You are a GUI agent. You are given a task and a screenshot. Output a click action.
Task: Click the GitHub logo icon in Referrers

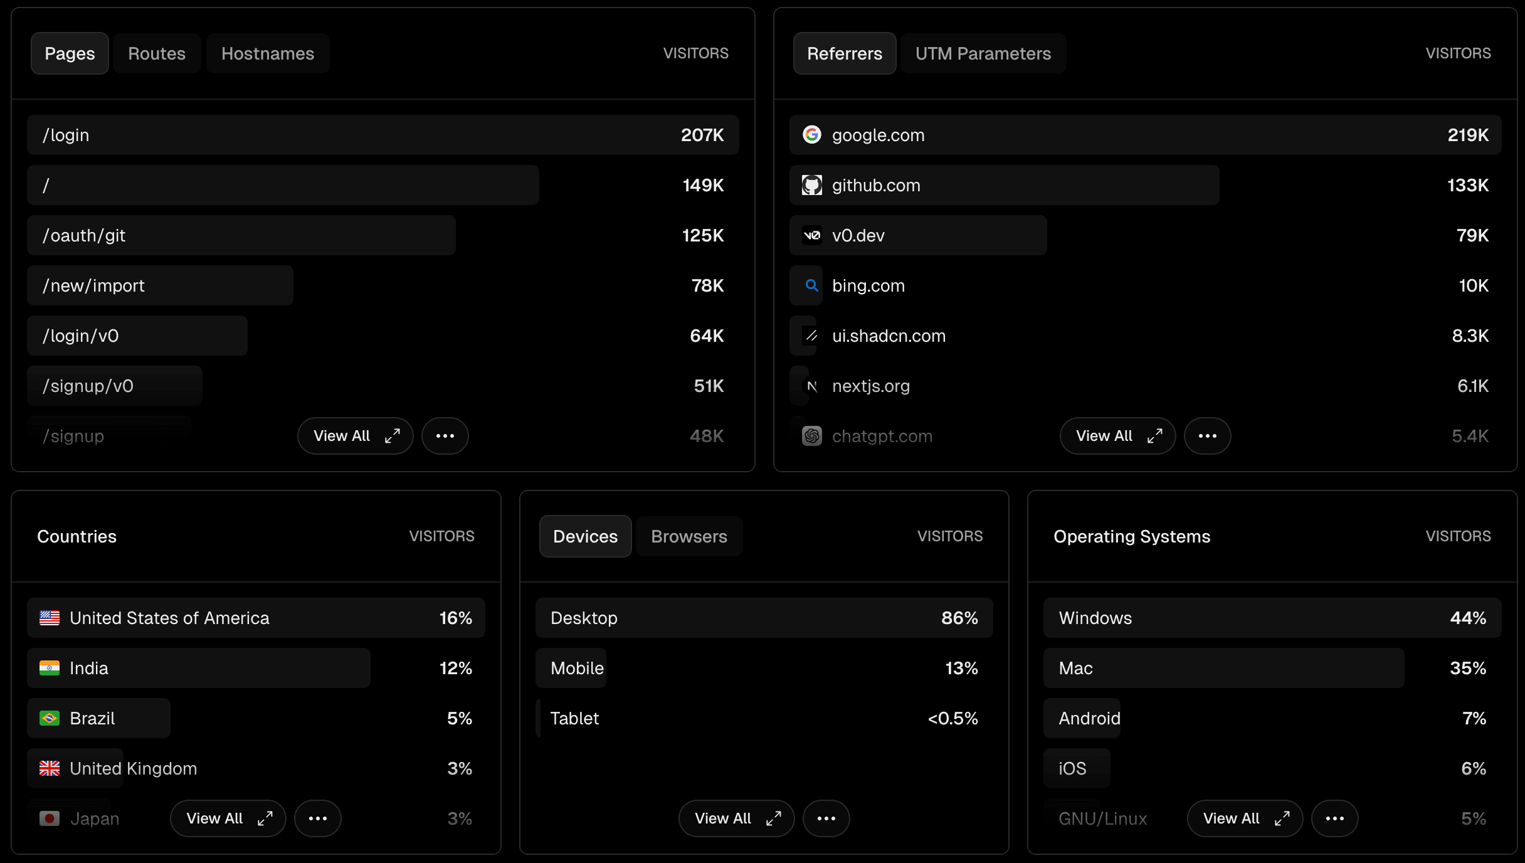(812, 185)
